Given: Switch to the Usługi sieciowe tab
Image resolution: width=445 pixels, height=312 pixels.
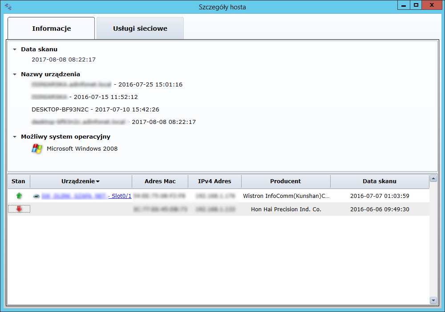Looking at the screenshot, I should (x=140, y=29).
